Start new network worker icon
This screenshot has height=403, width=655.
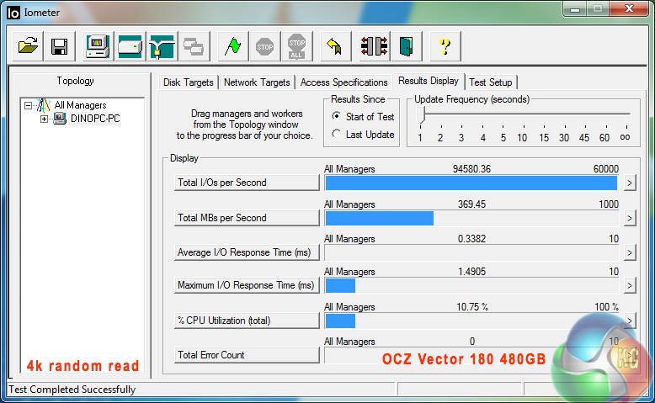pyautogui.click(x=162, y=46)
